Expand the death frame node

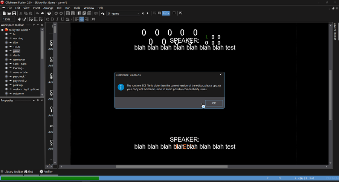(6, 55)
